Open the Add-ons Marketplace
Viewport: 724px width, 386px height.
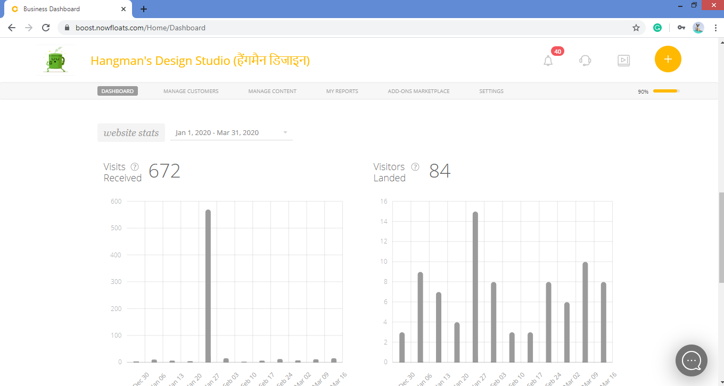418,91
